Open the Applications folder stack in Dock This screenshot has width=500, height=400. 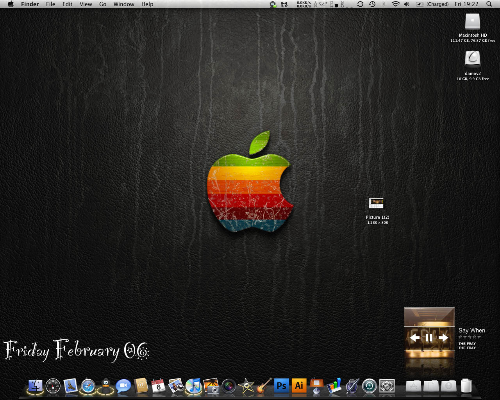tap(414, 386)
